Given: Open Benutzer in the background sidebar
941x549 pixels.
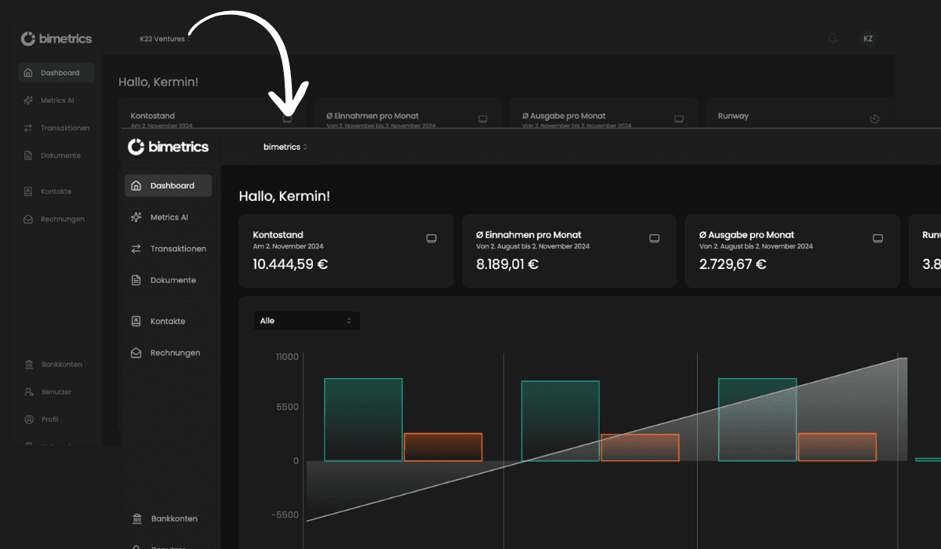Looking at the screenshot, I should coord(56,391).
